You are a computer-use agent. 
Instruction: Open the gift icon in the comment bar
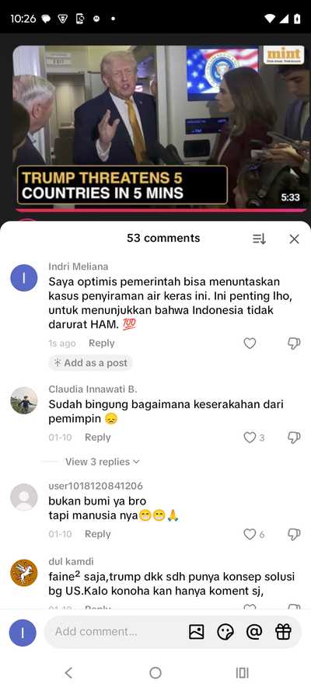pyautogui.click(x=283, y=632)
